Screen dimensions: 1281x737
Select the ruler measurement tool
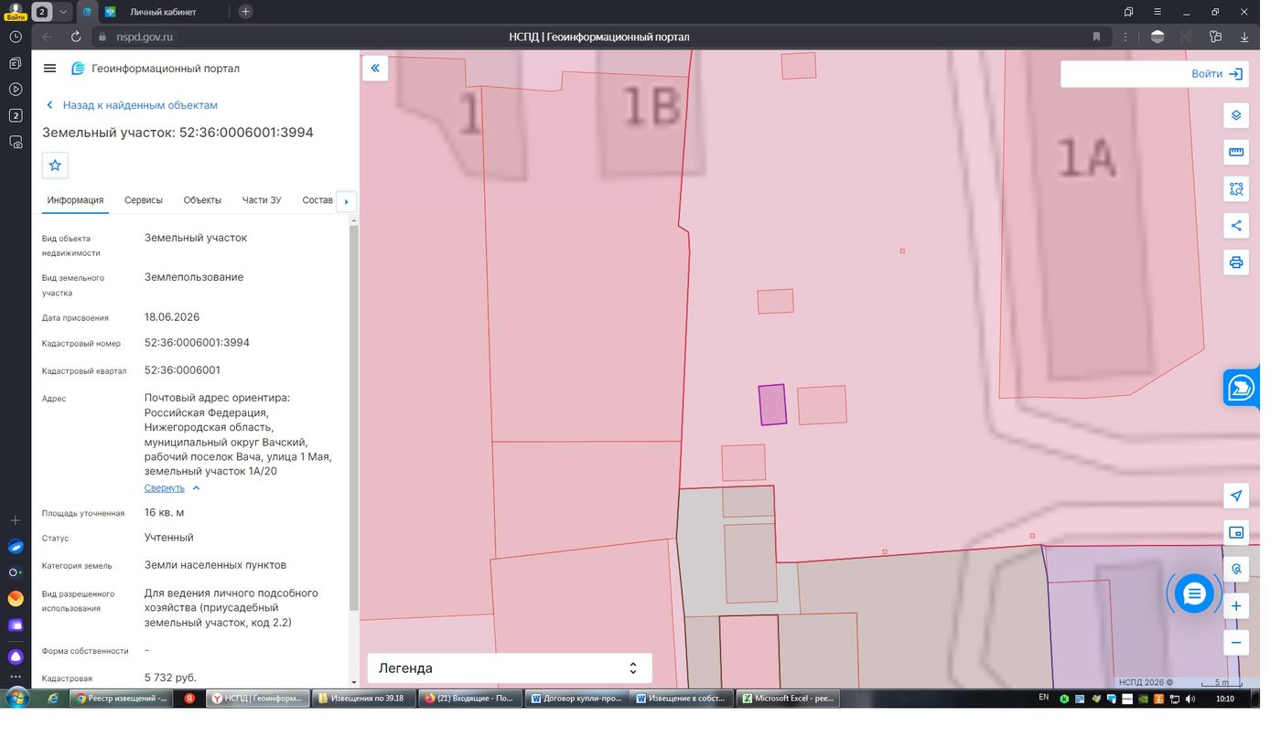tap(1236, 152)
